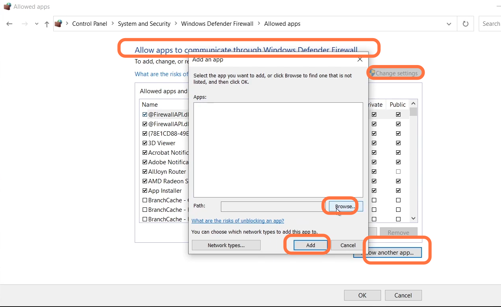Open Network types... settings
This screenshot has height=307, width=501.
tap(226, 246)
